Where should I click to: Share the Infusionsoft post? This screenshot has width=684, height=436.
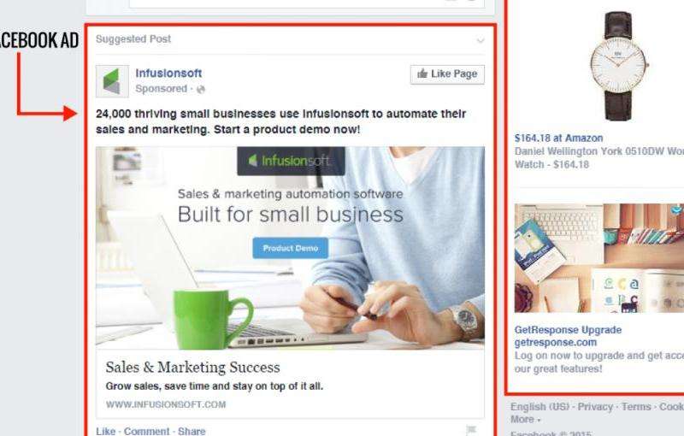[192, 431]
